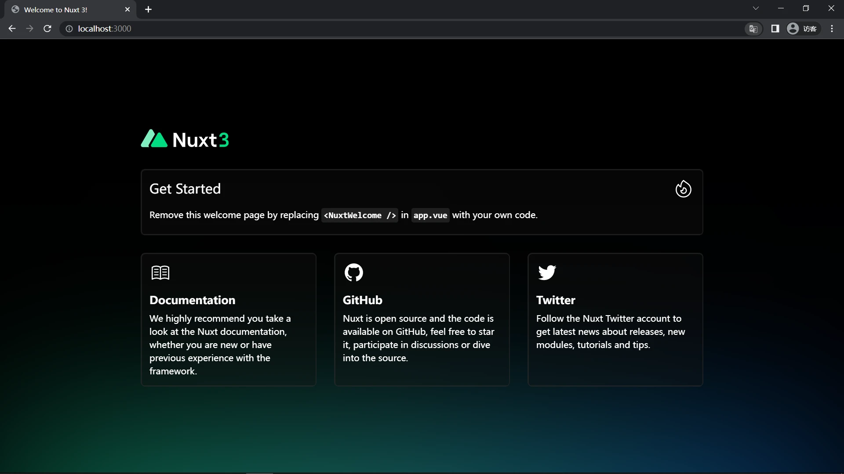Viewport: 844px width, 474px height.
Task: Reload the localhost page
Action: (47, 29)
